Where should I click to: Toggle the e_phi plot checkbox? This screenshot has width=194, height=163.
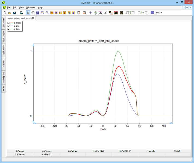coord(9,26)
